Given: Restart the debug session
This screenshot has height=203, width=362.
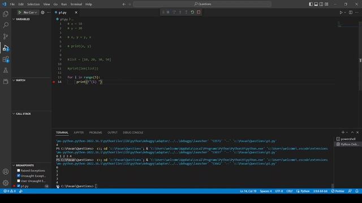Looking at the screenshot, I should [x=192, y=12].
